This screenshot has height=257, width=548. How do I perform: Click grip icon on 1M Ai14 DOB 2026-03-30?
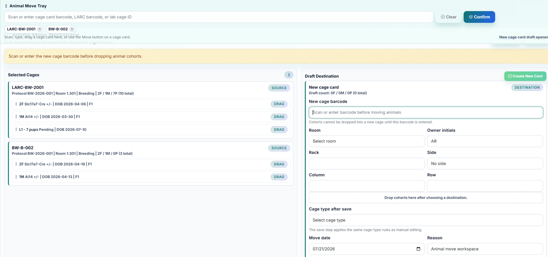point(16,117)
